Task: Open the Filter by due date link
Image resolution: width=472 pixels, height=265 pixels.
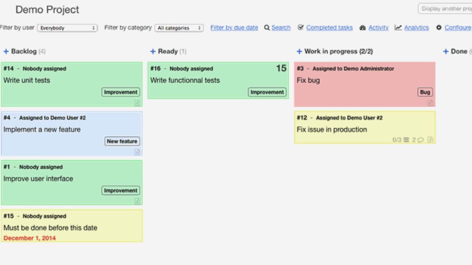Action: (234, 28)
